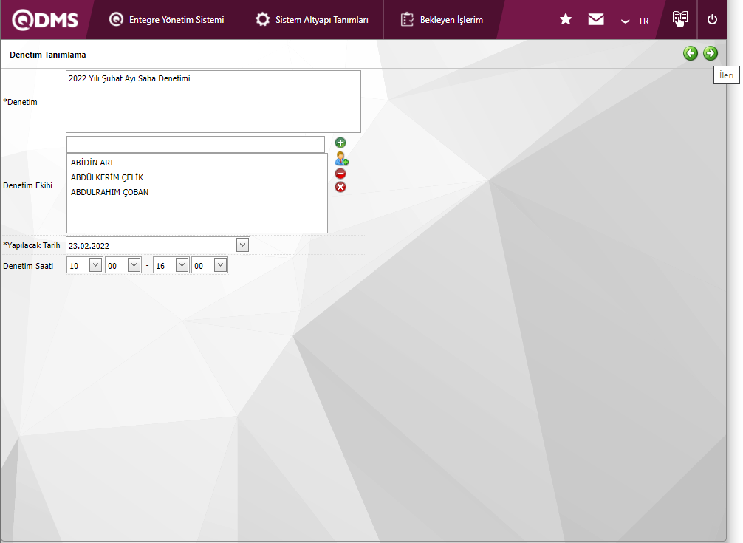743x543 pixels.
Task: Click the clipboard icon of Bekleyen İşlerim
Action: point(407,19)
